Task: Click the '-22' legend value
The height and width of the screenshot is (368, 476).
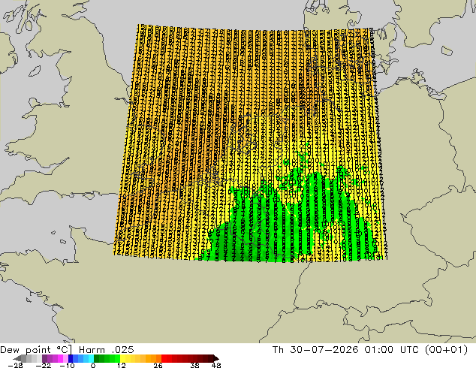Action: [x=44, y=365]
